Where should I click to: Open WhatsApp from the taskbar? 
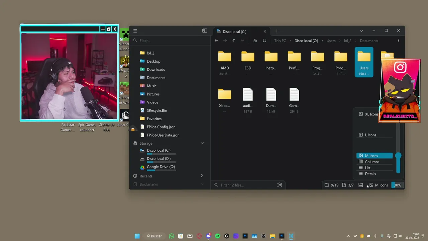172,236
